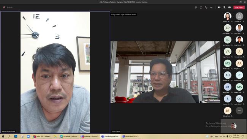The height and width of the screenshot is (139, 247).
Task: Open the More actions ellipsis menu
Action: [211, 7]
